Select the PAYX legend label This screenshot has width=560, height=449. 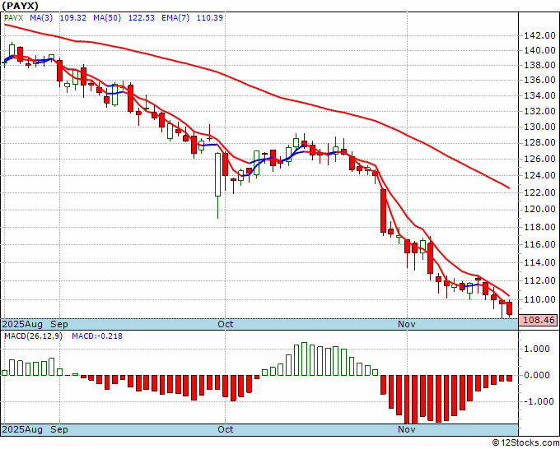(14, 18)
